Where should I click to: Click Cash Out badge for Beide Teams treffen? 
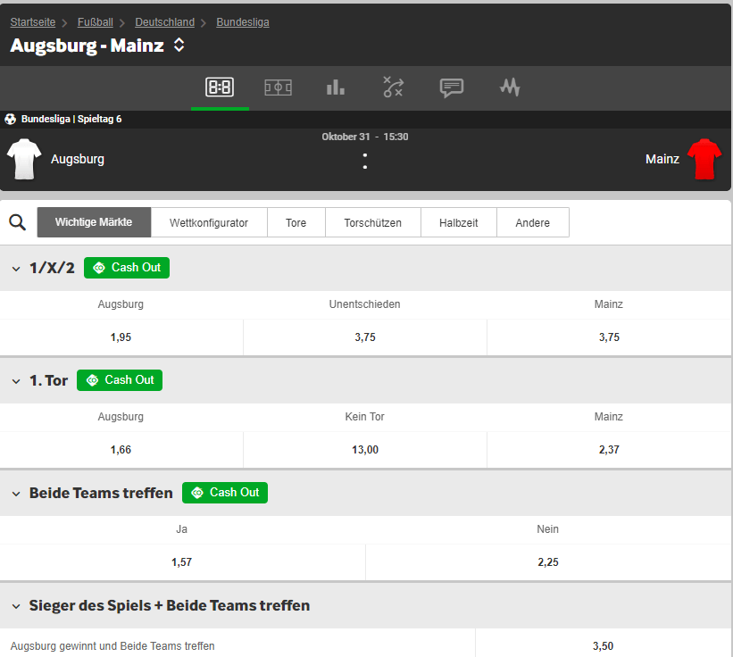(225, 493)
